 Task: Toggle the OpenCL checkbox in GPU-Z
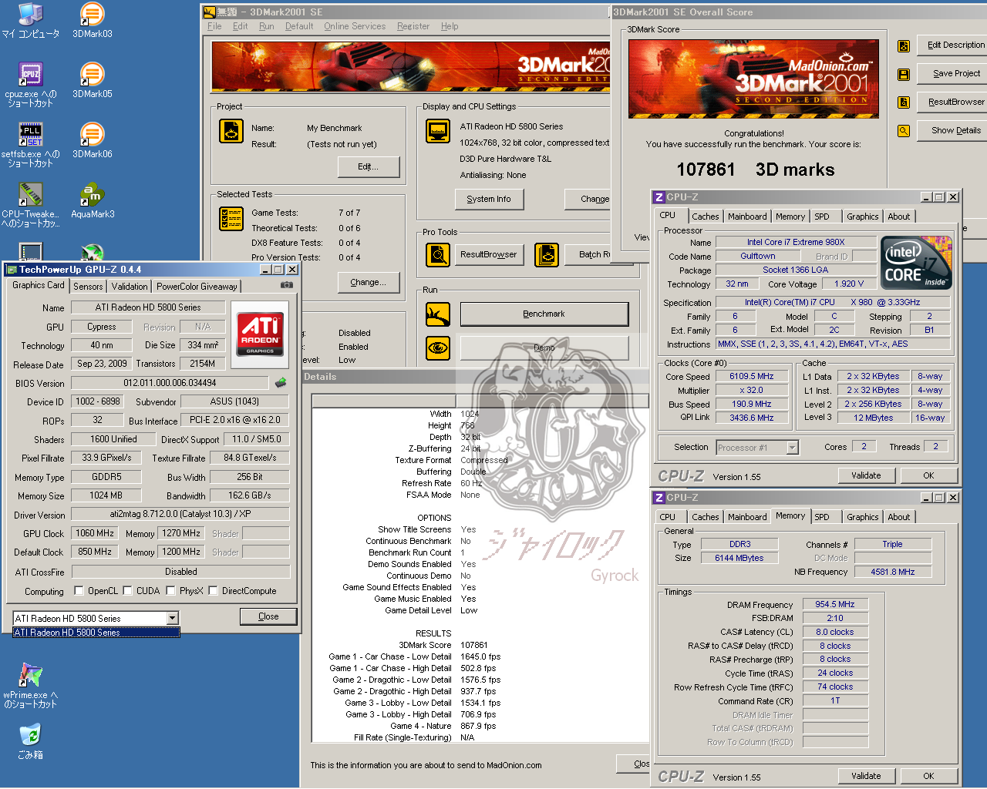coord(79,591)
